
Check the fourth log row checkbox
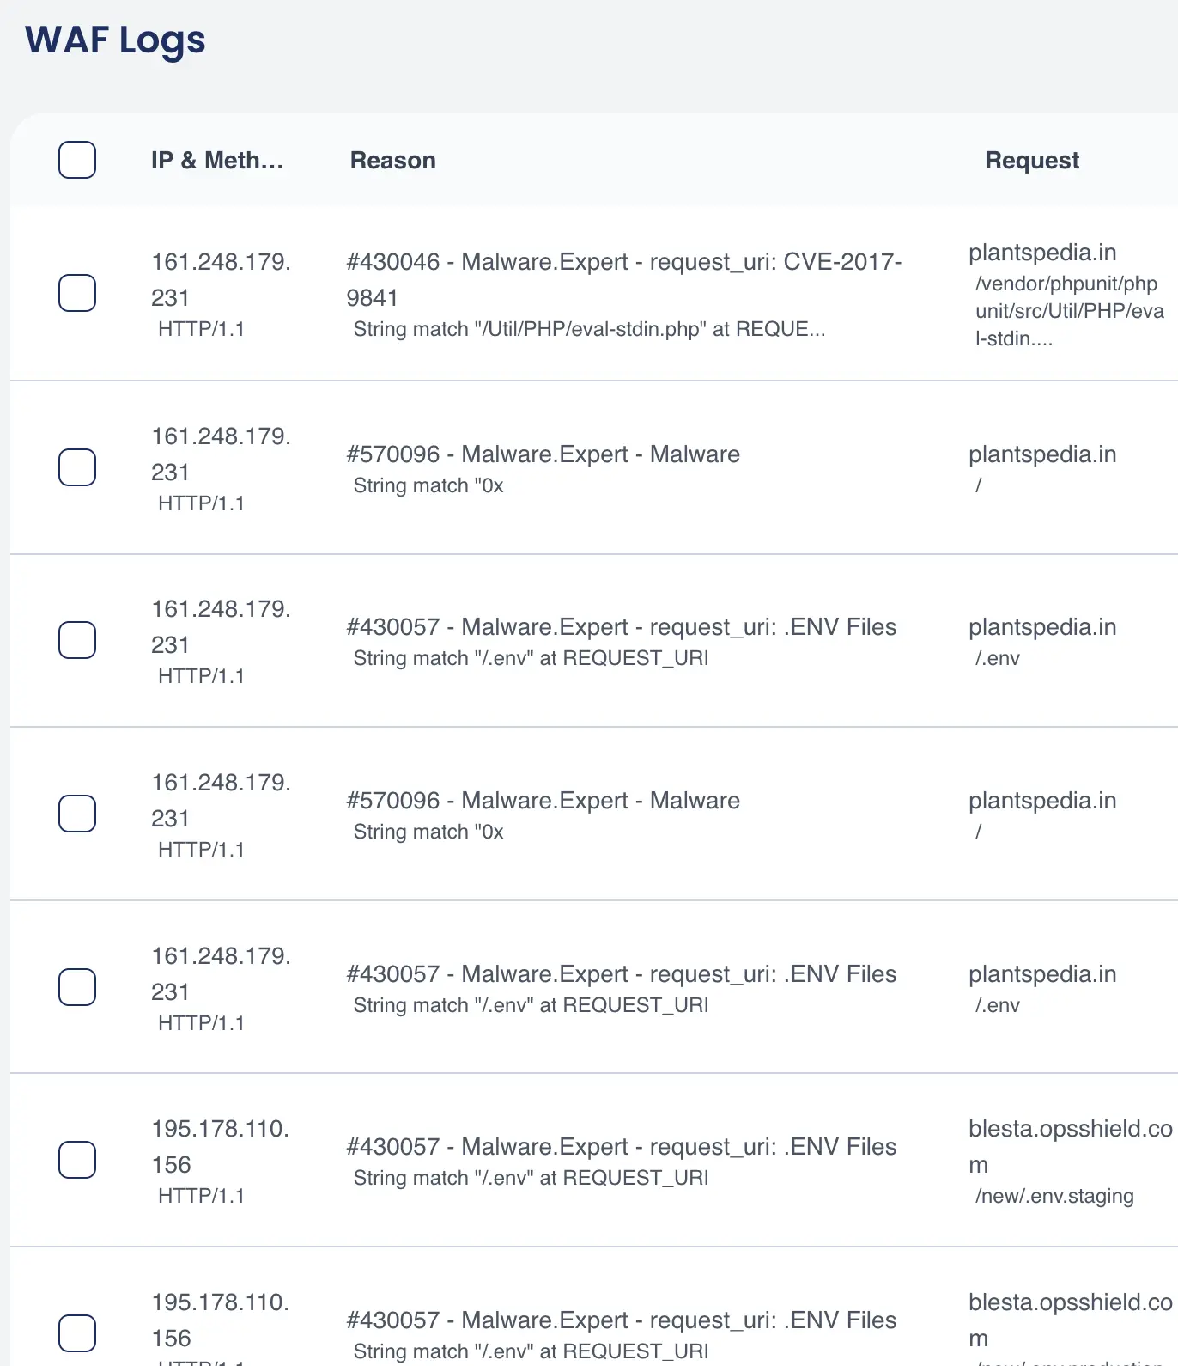(76, 814)
